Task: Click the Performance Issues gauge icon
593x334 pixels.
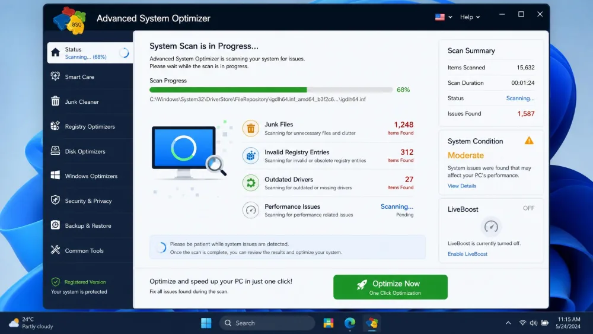Action: 251,211
